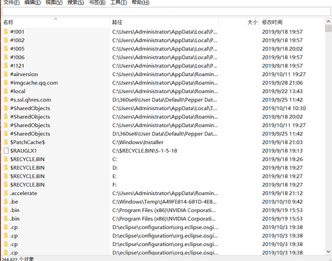The image size is (332, 261).
Task: Click inside the search text box
Action: pos(167,12)
